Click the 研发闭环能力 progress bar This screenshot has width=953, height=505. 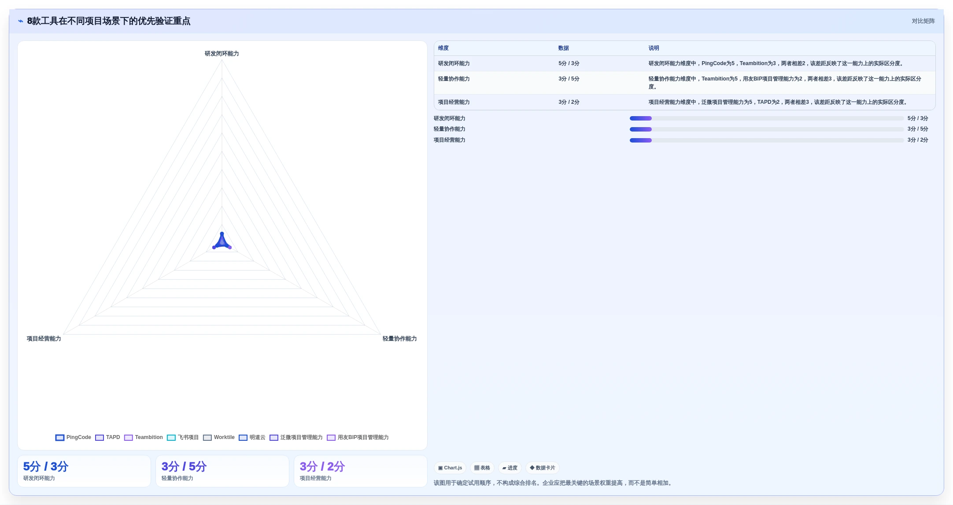click(x=766, y=118)
